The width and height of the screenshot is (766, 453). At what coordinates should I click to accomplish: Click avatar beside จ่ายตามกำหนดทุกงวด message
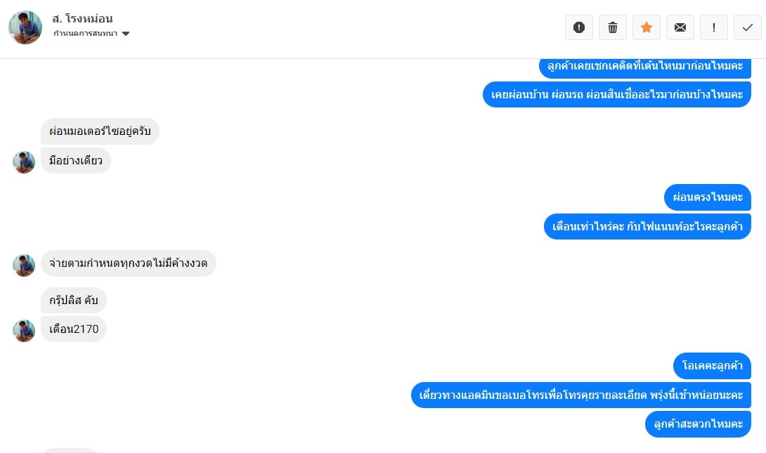[x=24, y=265]
